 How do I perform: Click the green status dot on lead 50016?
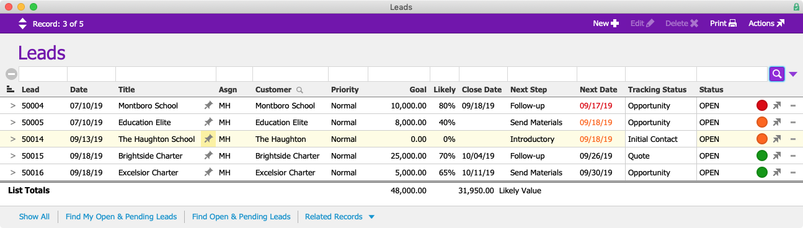coord(762,172)
